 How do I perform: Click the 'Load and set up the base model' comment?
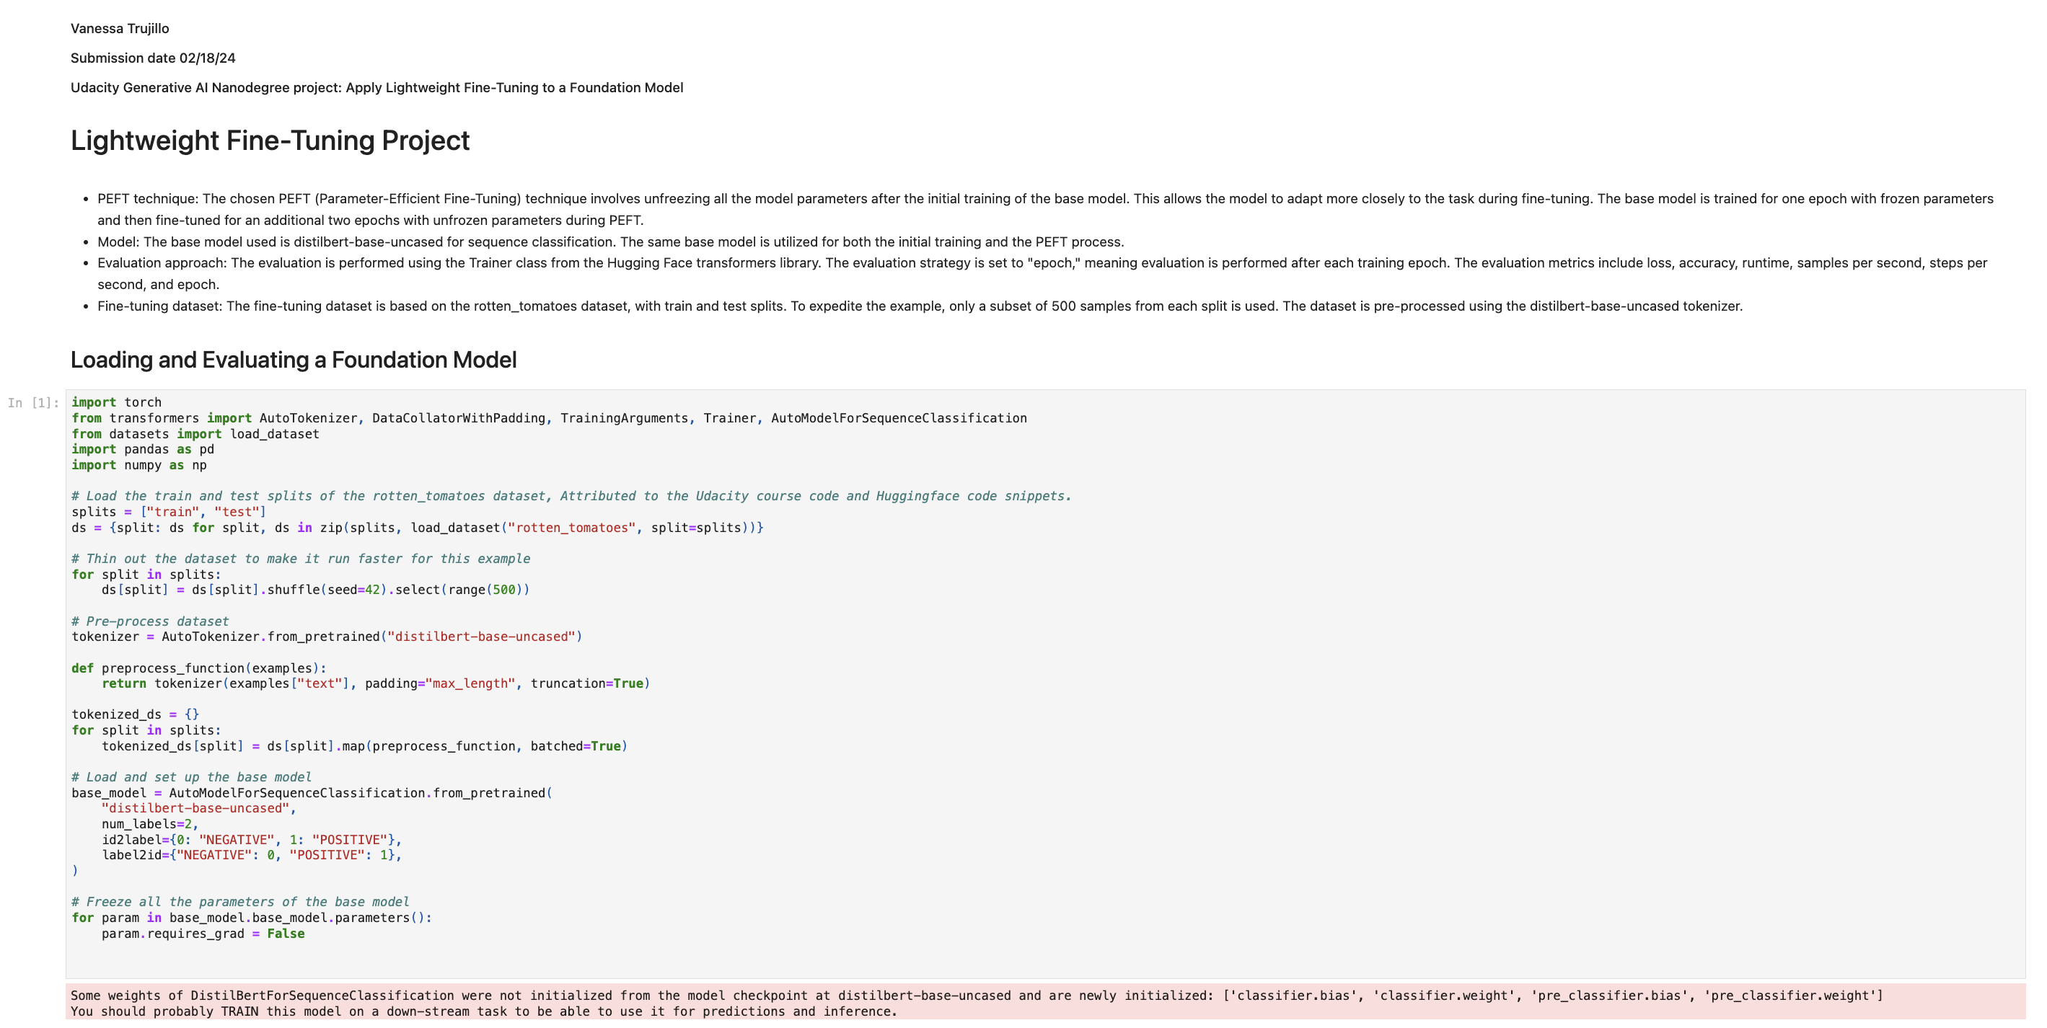coord(190,777)
